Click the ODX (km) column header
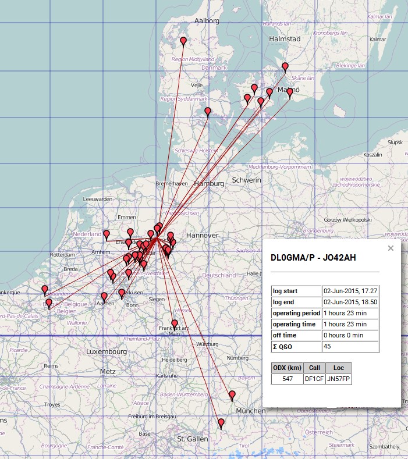This screenshot has height=459, width=408. click(x=287, y=368)
